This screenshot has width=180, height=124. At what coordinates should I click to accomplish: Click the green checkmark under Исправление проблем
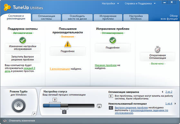(x=113, y=40)
